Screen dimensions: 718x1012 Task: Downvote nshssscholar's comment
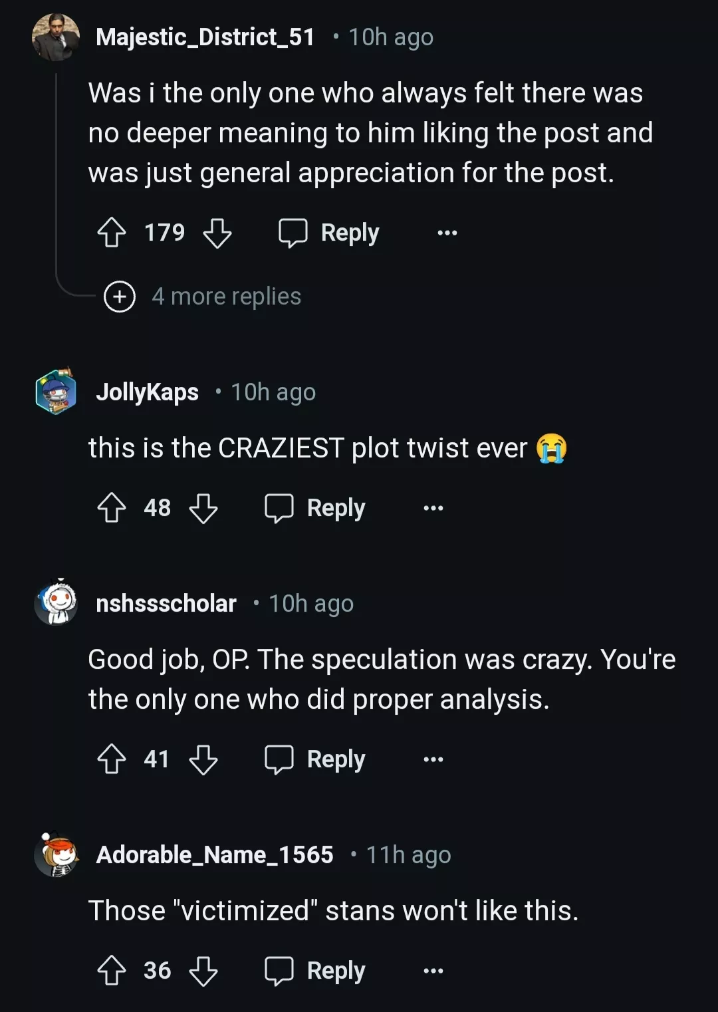pos(203,759)
